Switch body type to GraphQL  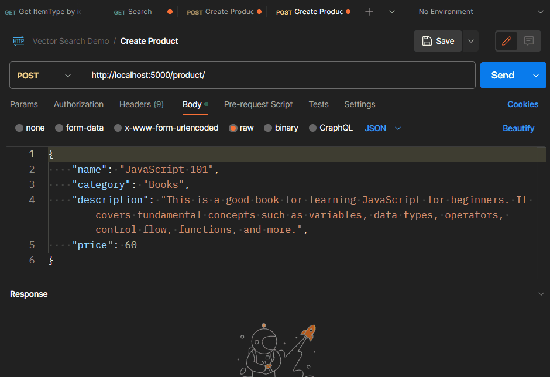[x=314, y=128]
